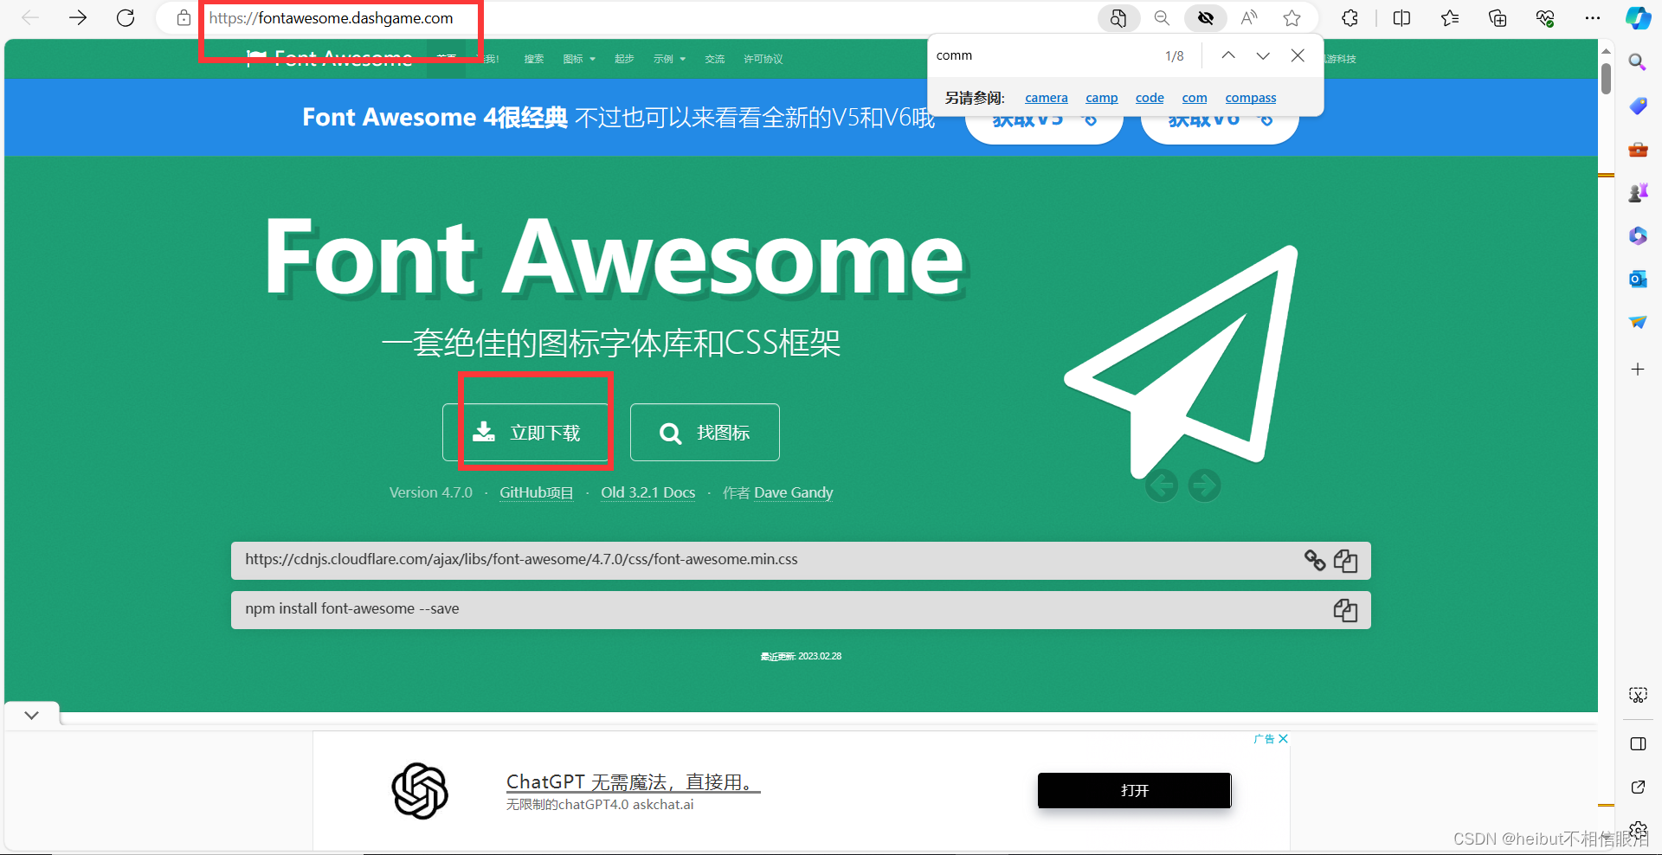Jump to next find result

click(x=1263, y=55)
